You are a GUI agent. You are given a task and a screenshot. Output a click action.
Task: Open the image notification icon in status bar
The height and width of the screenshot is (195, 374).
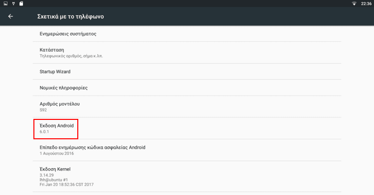point(5,3)
